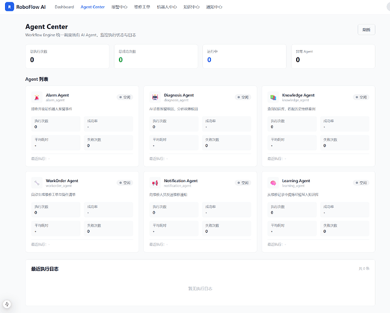Image resolution: width=390 pixels, height=313 pixels.
Task: Click the Knowledge Agent books icon
Action: (273, 97)
